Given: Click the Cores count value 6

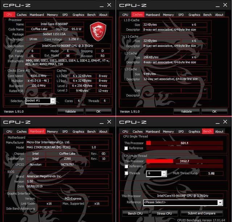Looking at the screenshot, I should (x=79, y=101).
